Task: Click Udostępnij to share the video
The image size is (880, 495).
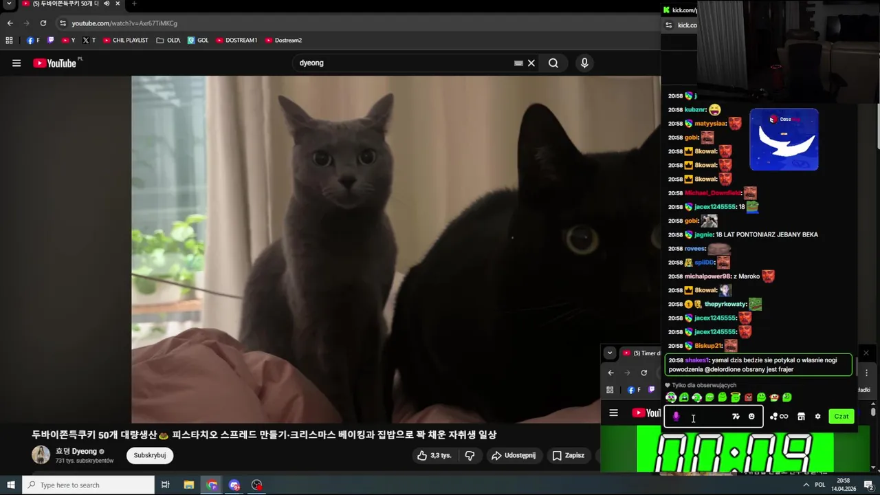Action: (514, 455)
